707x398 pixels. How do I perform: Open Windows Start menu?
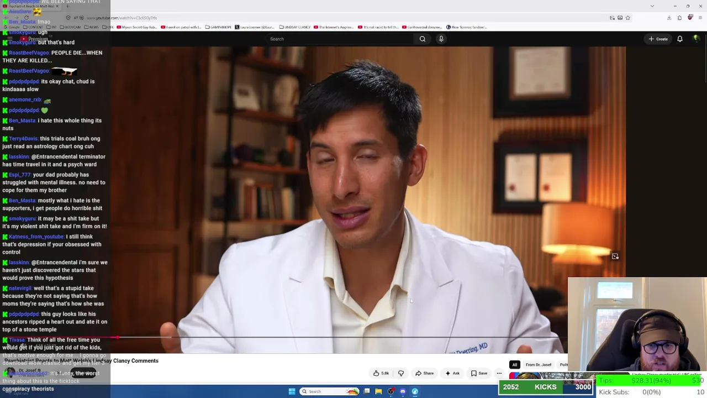click(x=292, y=391)
